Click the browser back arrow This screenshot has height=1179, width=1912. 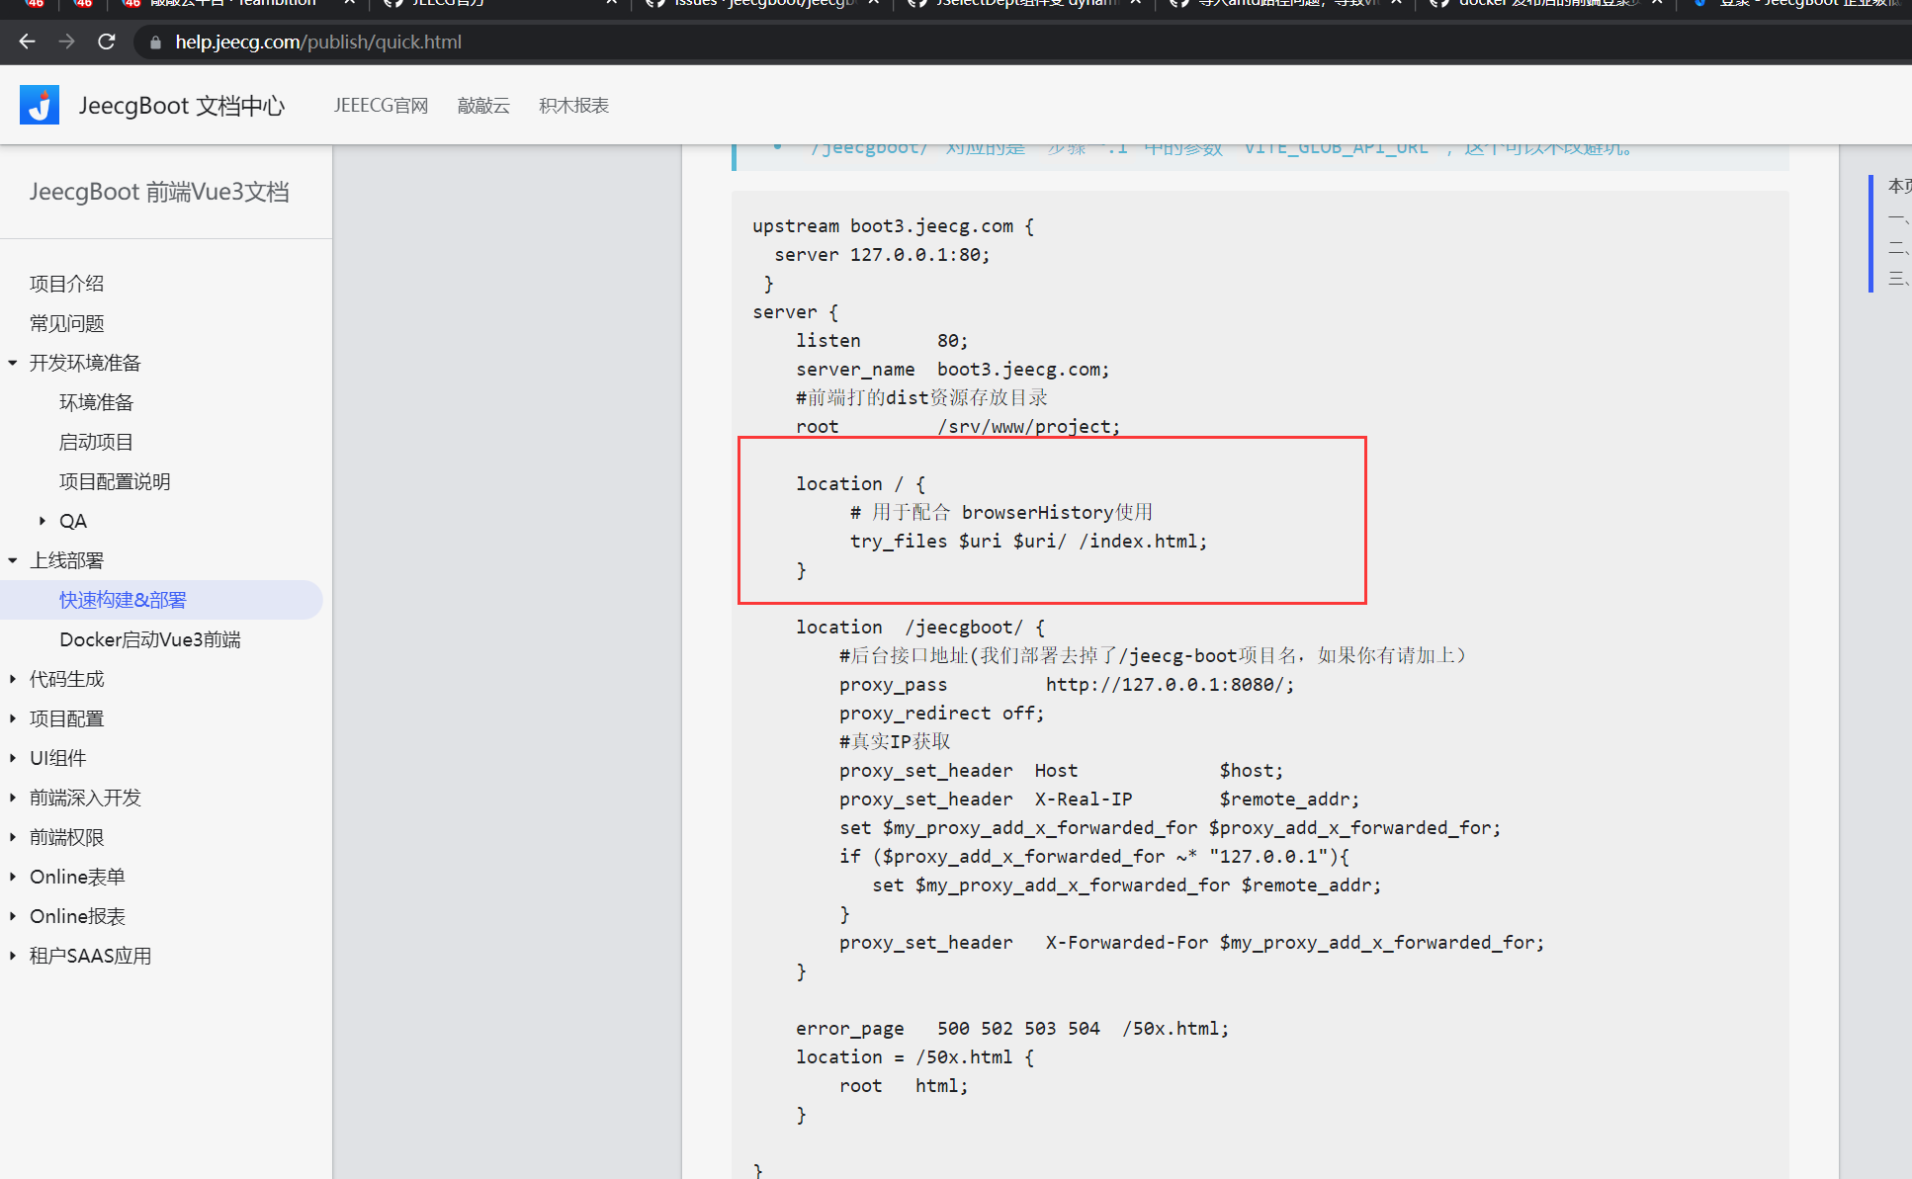(x=26, y=42)
